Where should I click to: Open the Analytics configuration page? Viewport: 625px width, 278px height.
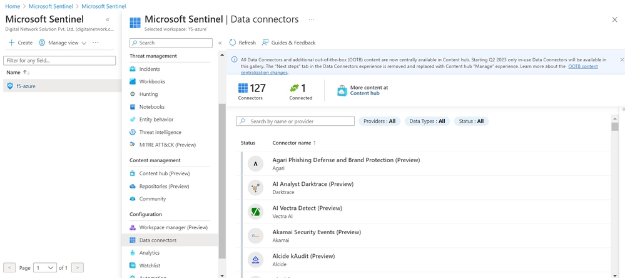[150, 252]
